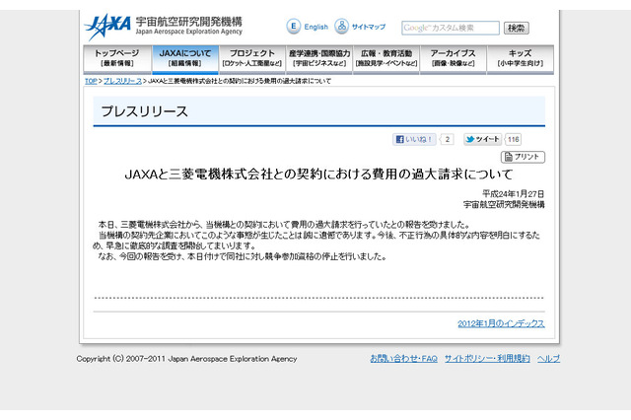Open the サイトポリシー・利用規約 footer link
The width and height of the screenshot is (631, 420).
(x=487, y=359)
